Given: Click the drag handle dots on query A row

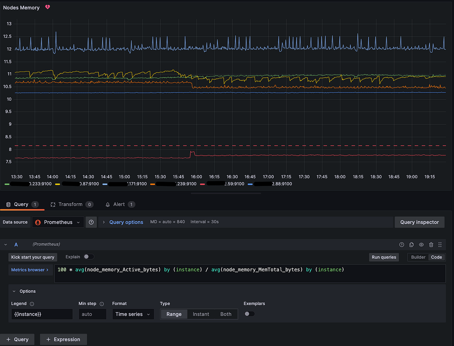Looking at the screenshot, I should pyautogui.click(x=440, y=245).
